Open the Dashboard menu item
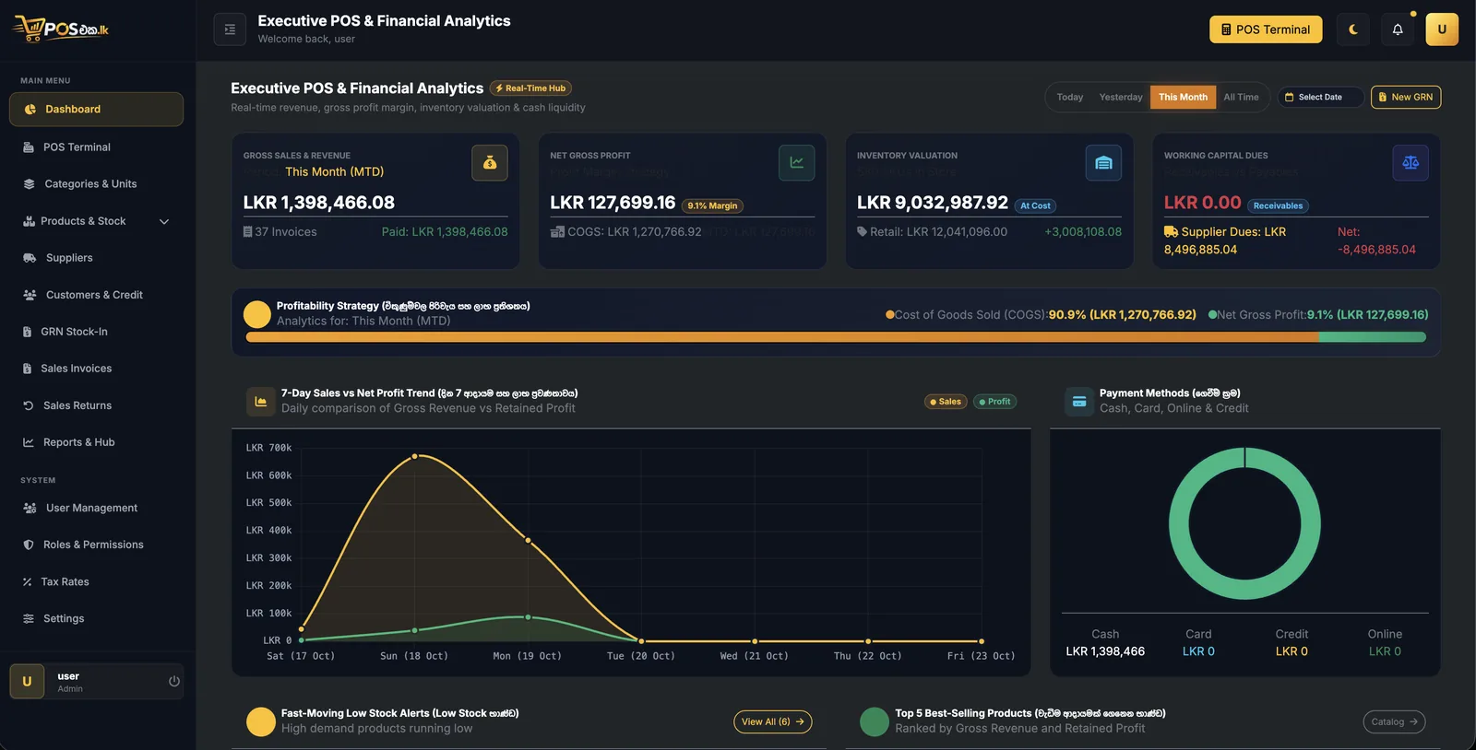 96,109
